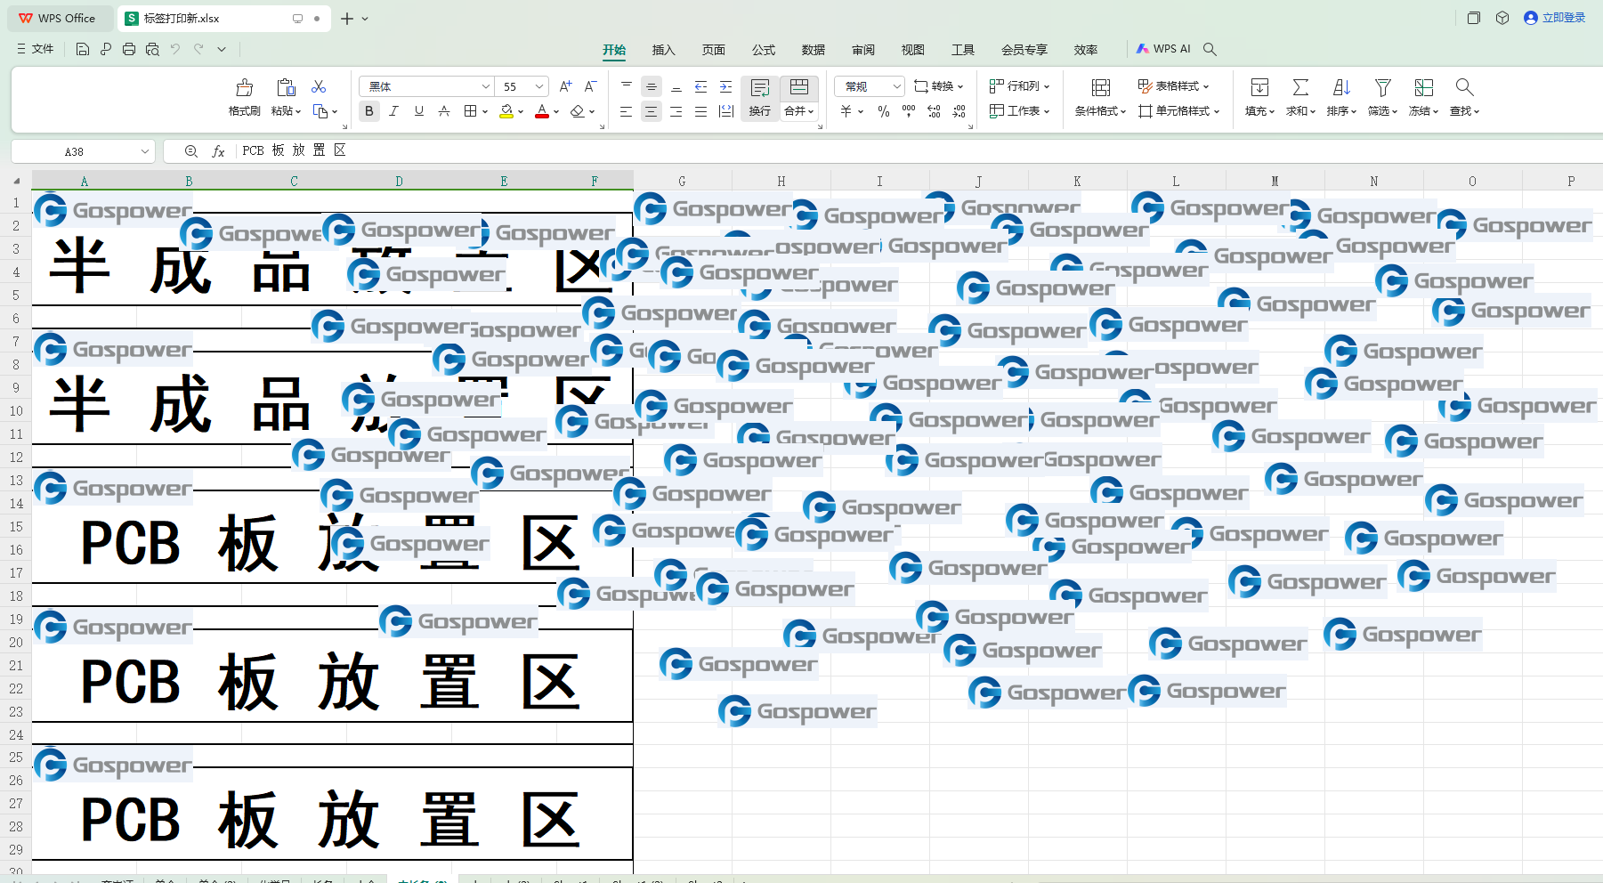Viewport: 1603px width, 883px height.
Task: Click the Sign in (立即登录) link
Action: (x=1555, y=18)
